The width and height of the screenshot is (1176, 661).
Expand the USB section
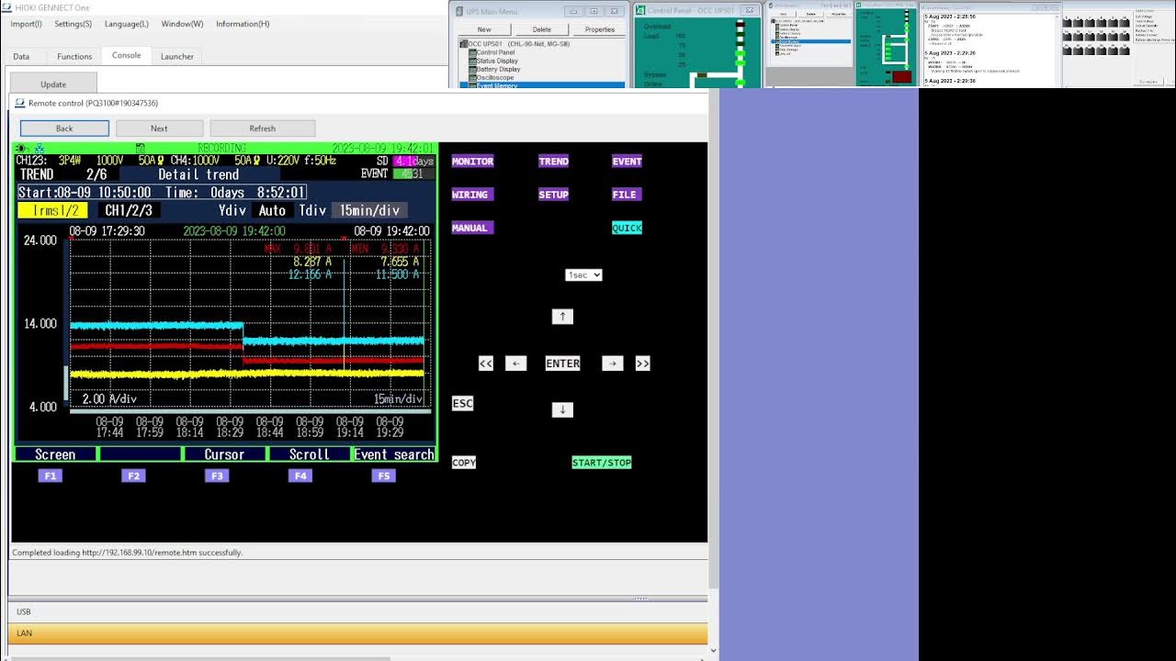(x=357, y=611)
